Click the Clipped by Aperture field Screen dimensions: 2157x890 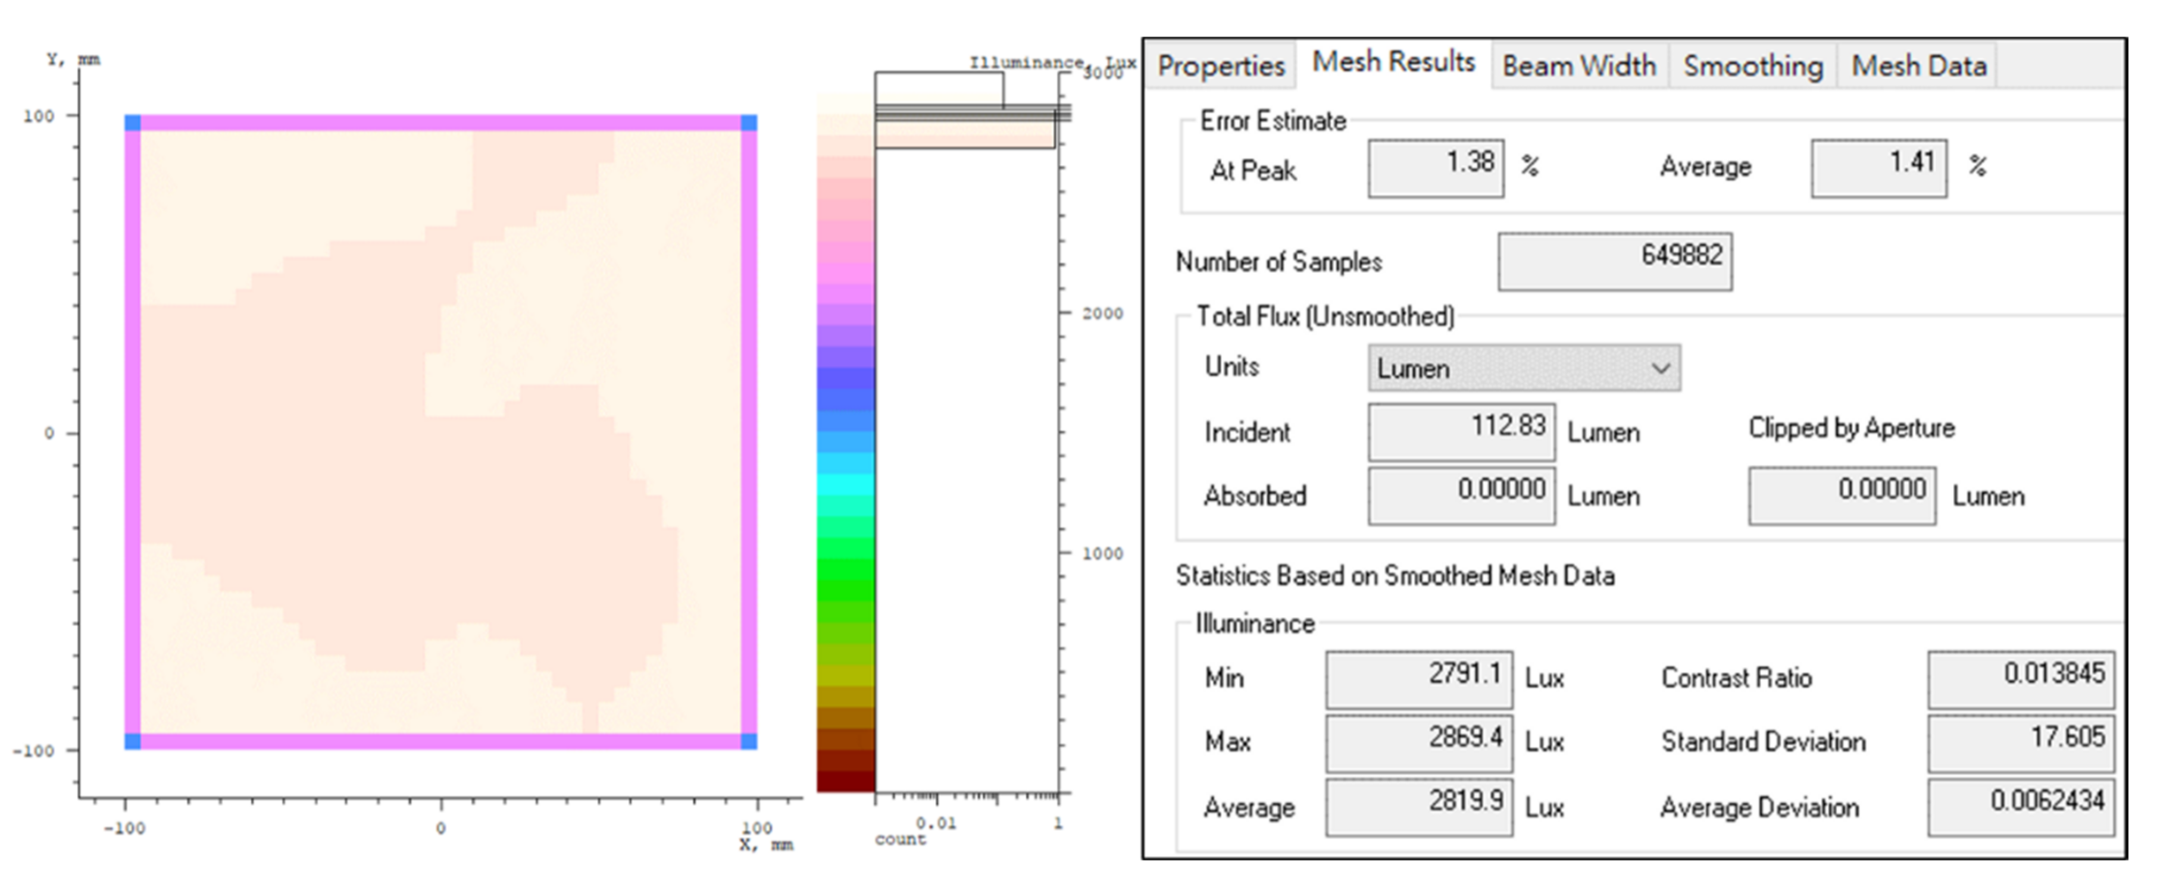click(1842, 496)
